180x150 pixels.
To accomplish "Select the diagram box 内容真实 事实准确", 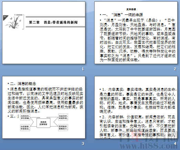I will tap(25, 117).
